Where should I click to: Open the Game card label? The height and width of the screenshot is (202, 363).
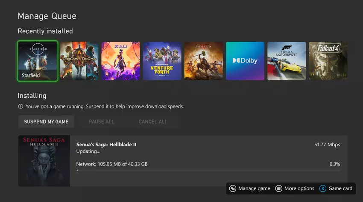click(340, 188)
